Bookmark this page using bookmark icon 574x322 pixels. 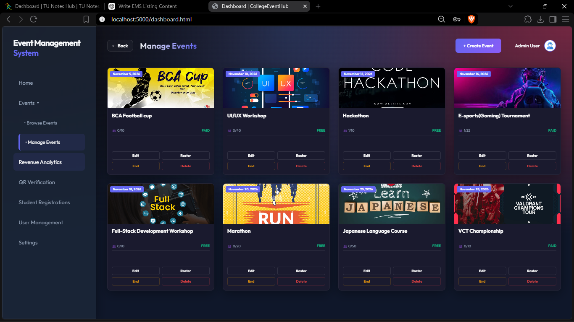point(86,19)
